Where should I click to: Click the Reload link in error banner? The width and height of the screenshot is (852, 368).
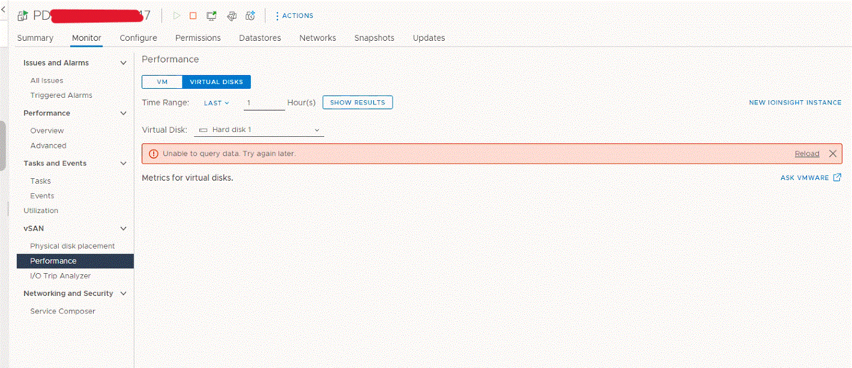807,154
